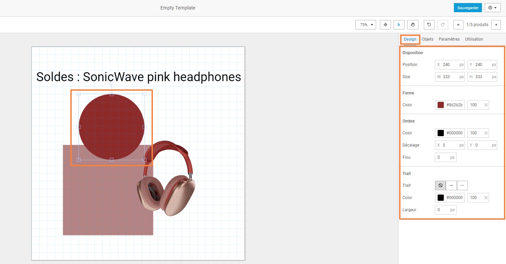Open the Paramètres tab
Screen dimensions: 506x264
449,39
